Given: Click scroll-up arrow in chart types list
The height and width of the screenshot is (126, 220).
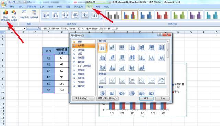Looking at the screenshot, I should (168, 41).
